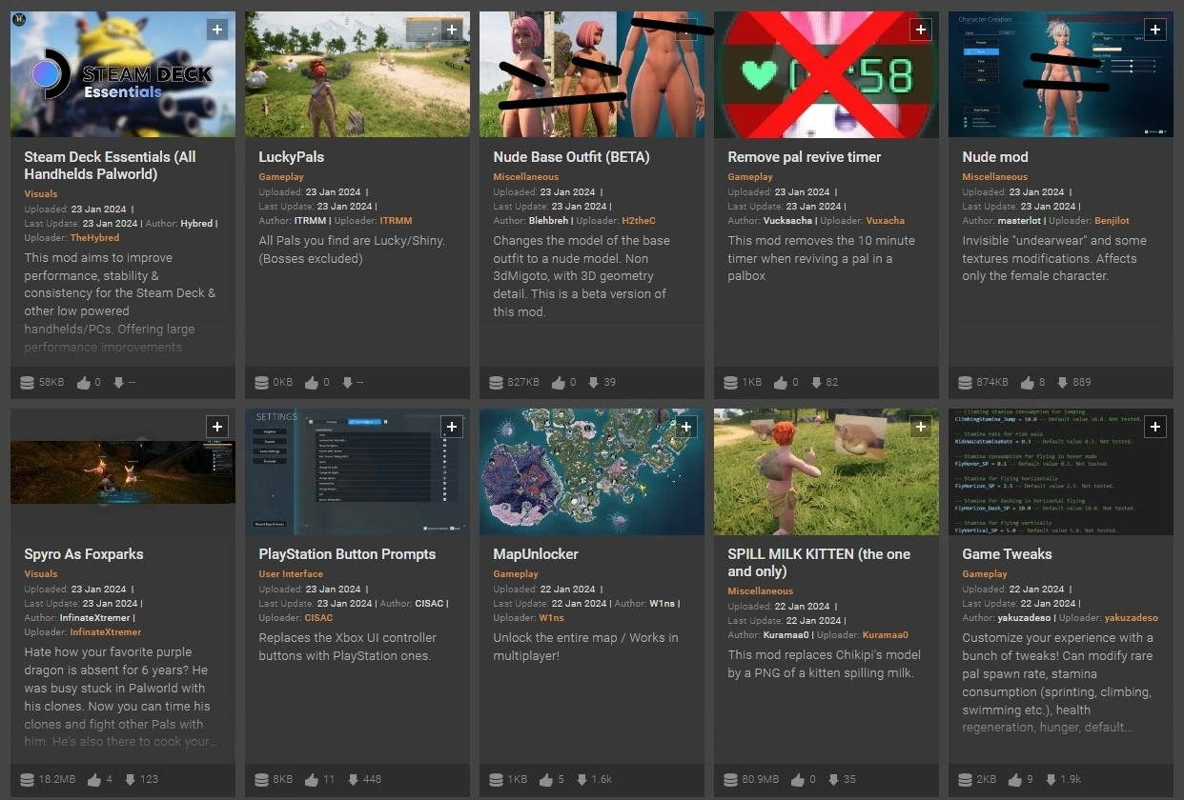Open uploader CISAC profile
1184x800 pixels.
[x=318, y=618]
